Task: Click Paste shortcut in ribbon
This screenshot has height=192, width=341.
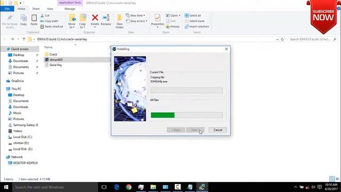Action: tap(52, 27)
